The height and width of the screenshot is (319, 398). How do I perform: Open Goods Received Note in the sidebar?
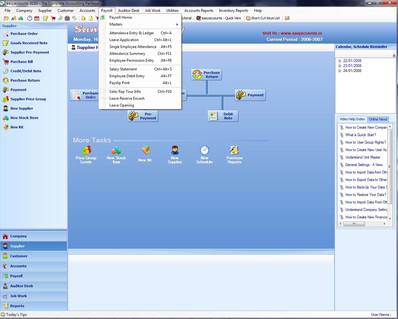[29, 43]
